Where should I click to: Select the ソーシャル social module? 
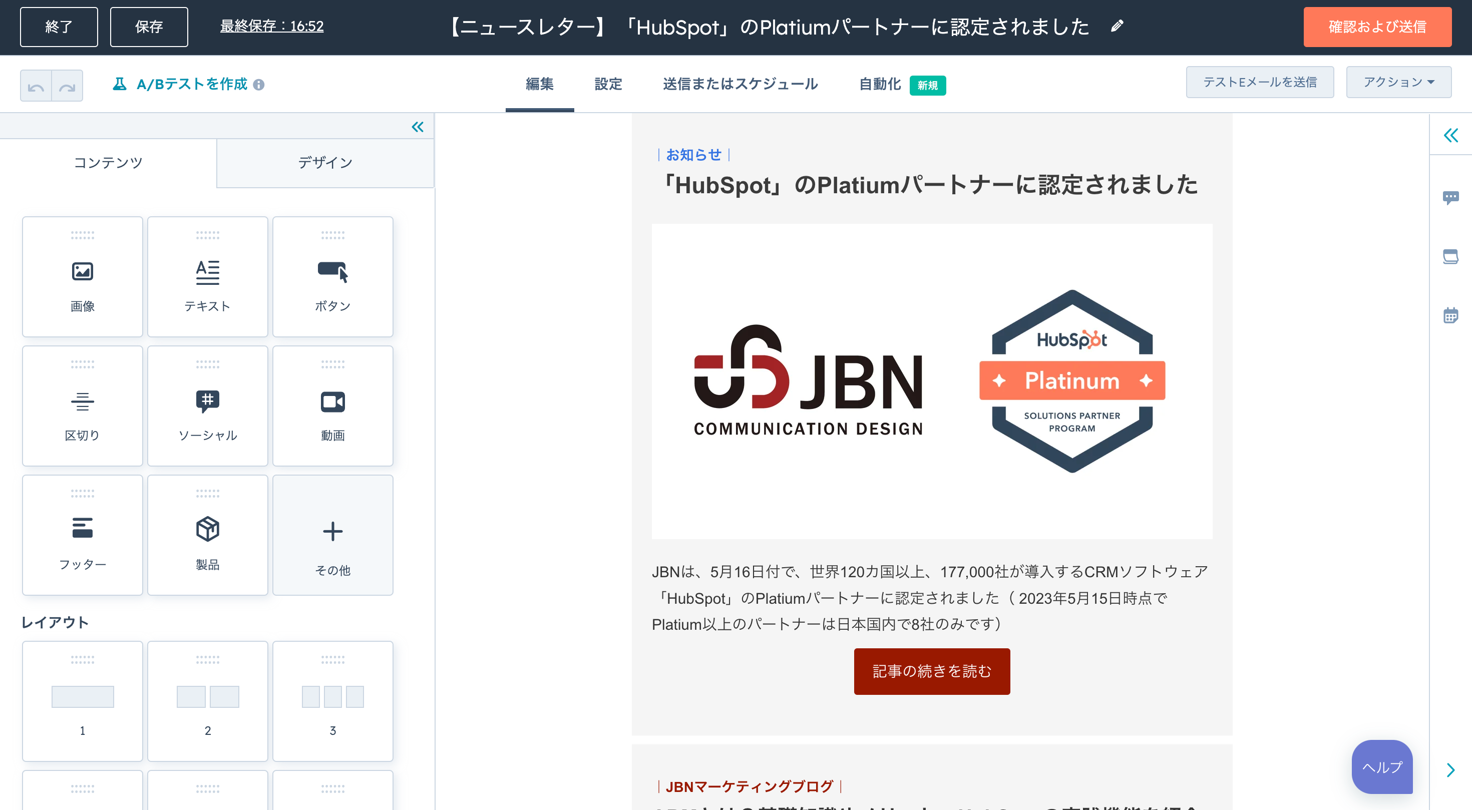coord(207,406)
